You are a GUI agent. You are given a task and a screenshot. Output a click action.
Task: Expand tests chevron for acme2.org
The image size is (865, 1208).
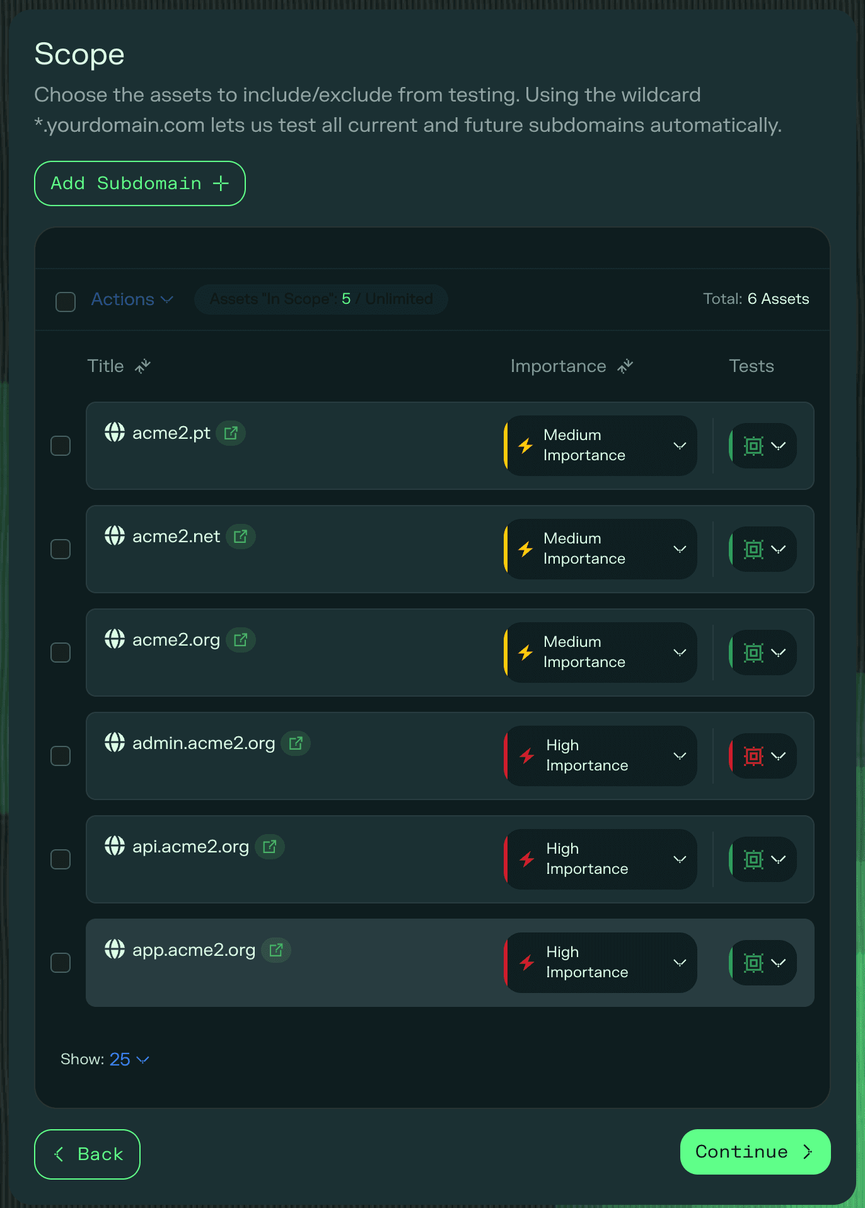[779, 653]
